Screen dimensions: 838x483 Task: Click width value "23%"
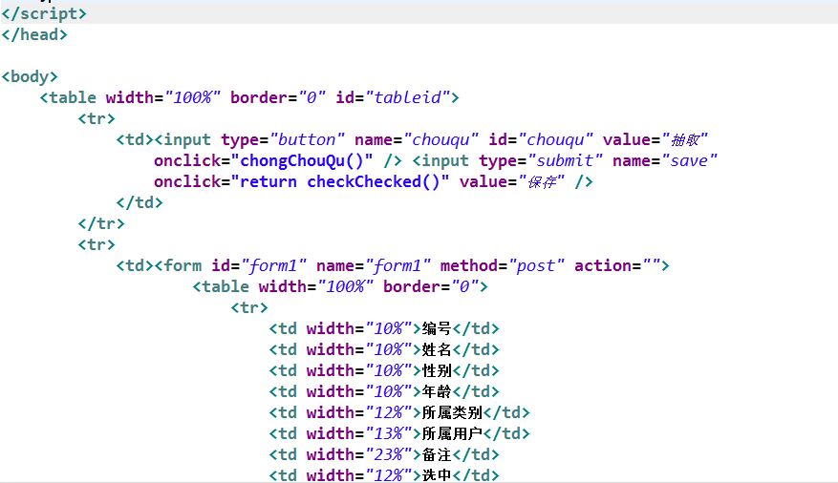pos(389,454)
